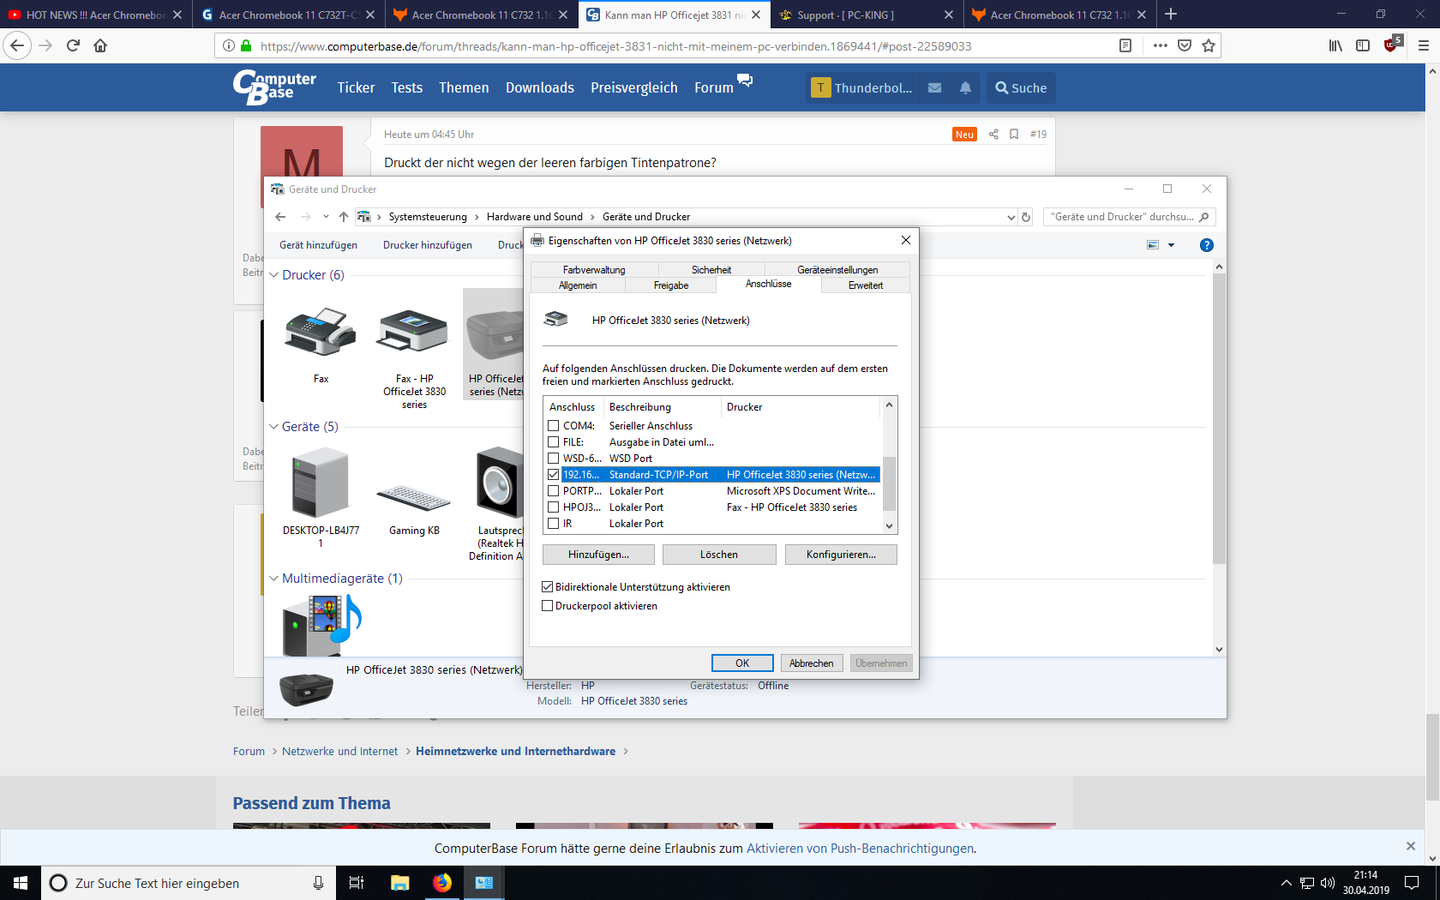Go to the Firefox home page icon
1440x900 pixels.
click(x=100, y=45)
